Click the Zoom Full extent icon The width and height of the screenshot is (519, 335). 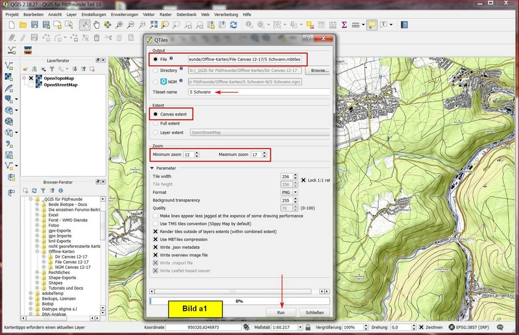click(x=154, y=25)
